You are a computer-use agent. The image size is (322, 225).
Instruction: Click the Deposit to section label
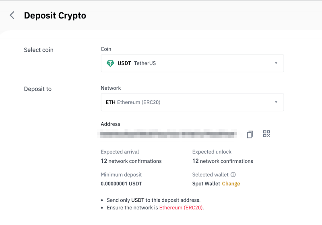click(38, 89)
